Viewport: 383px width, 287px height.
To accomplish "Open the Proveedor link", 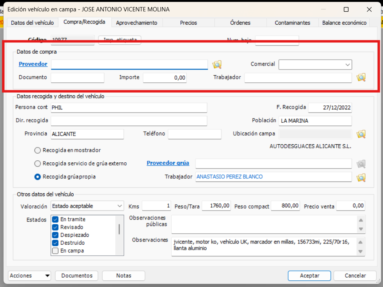I will [33, 64].
